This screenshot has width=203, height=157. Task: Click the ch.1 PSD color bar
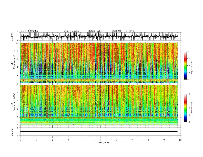click(185, 66)
